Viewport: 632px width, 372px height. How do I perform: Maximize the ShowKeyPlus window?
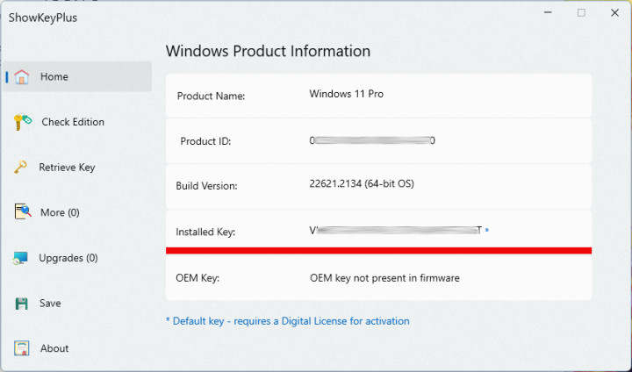[x=581, y=13]
